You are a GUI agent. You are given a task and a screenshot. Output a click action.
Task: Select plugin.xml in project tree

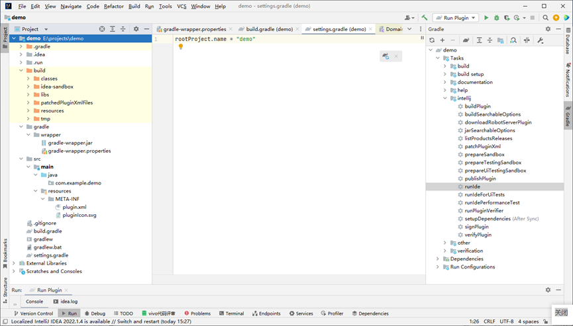click(x=74, y=207)
